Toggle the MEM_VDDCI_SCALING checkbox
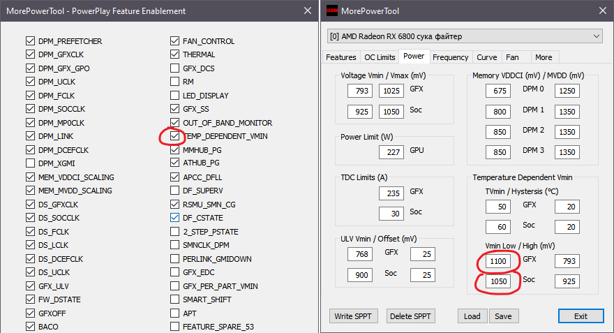 click(30, 177)
